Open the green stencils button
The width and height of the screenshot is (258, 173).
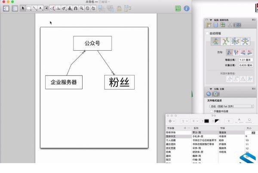click(178, 9)
